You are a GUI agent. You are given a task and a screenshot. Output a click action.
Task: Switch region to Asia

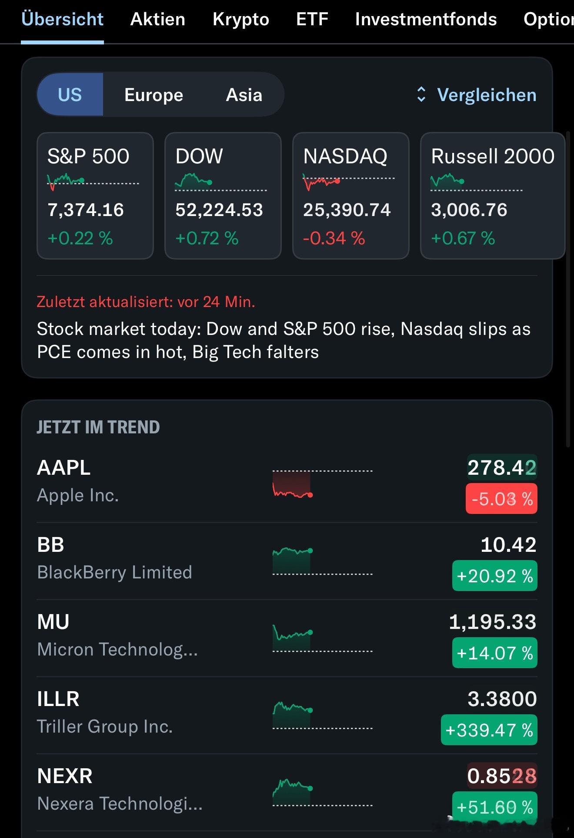click(244, 95)
